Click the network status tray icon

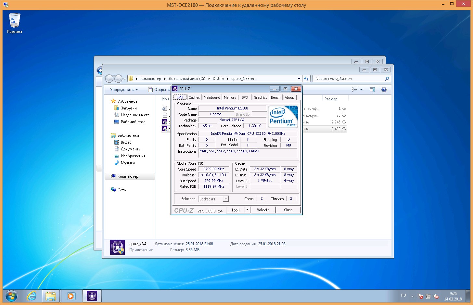click(x=428, y=296)
